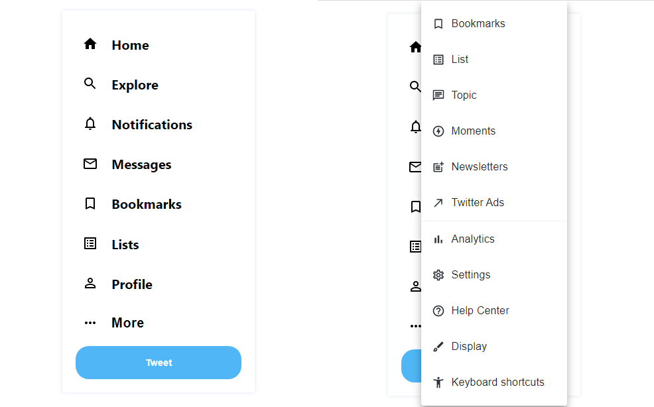Image resolution: width=654 pixels, height=407 pixels.
Task: Select Topic in the open menu
Action: coord(464,95)
